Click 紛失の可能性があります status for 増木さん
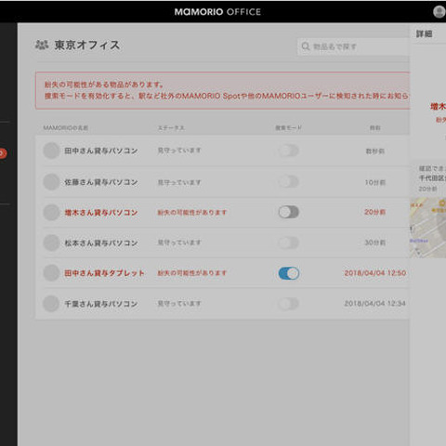This screenshot has width=446, height=446. [x=192, y=213]
